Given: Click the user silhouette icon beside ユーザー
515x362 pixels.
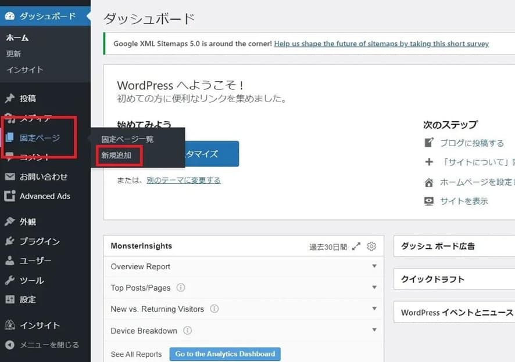Looking at the screenshot, I should tap(9, 260).
